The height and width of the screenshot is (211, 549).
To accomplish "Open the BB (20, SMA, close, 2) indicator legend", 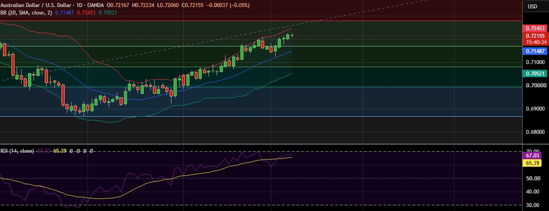I will [x=26, y=12].
